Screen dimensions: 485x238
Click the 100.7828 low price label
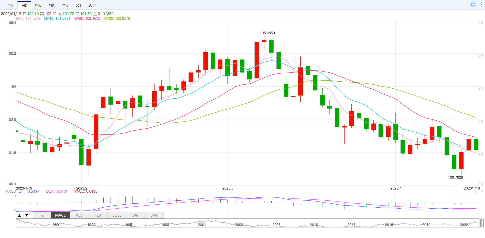click(456, 177)
